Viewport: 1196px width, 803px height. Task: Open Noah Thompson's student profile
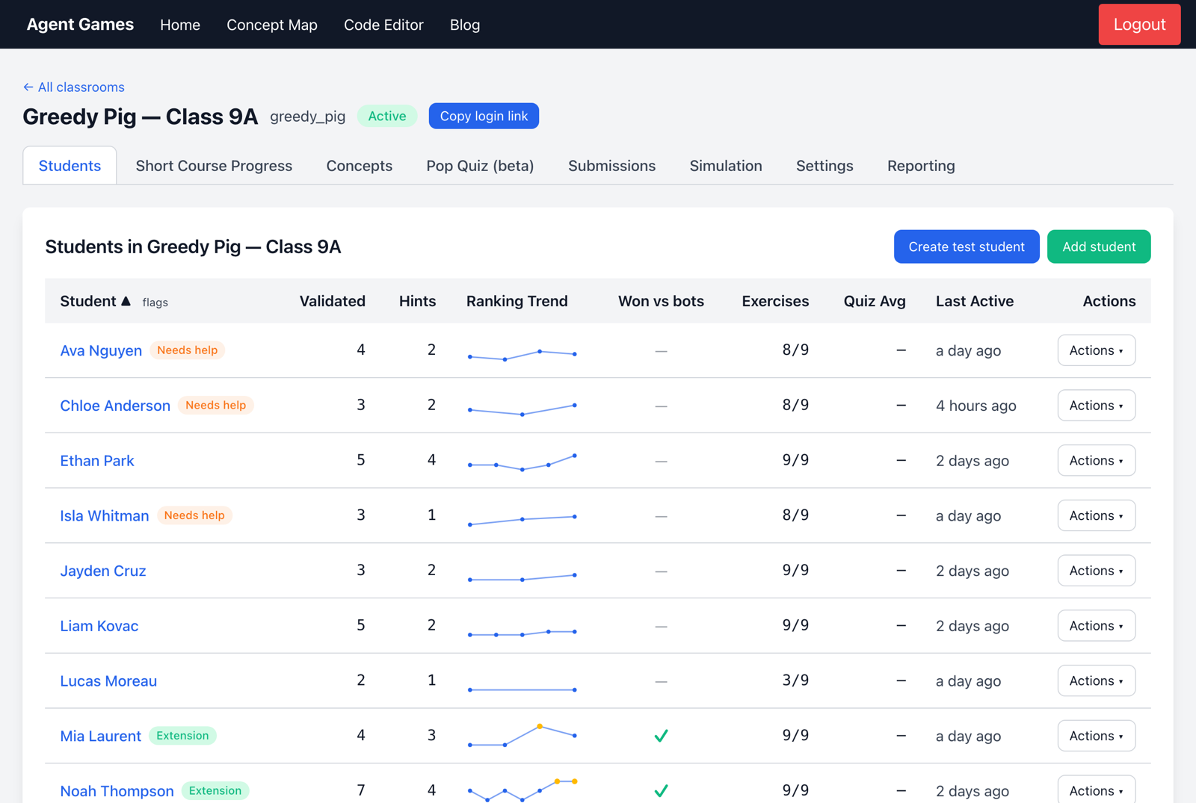pos(117,791)
